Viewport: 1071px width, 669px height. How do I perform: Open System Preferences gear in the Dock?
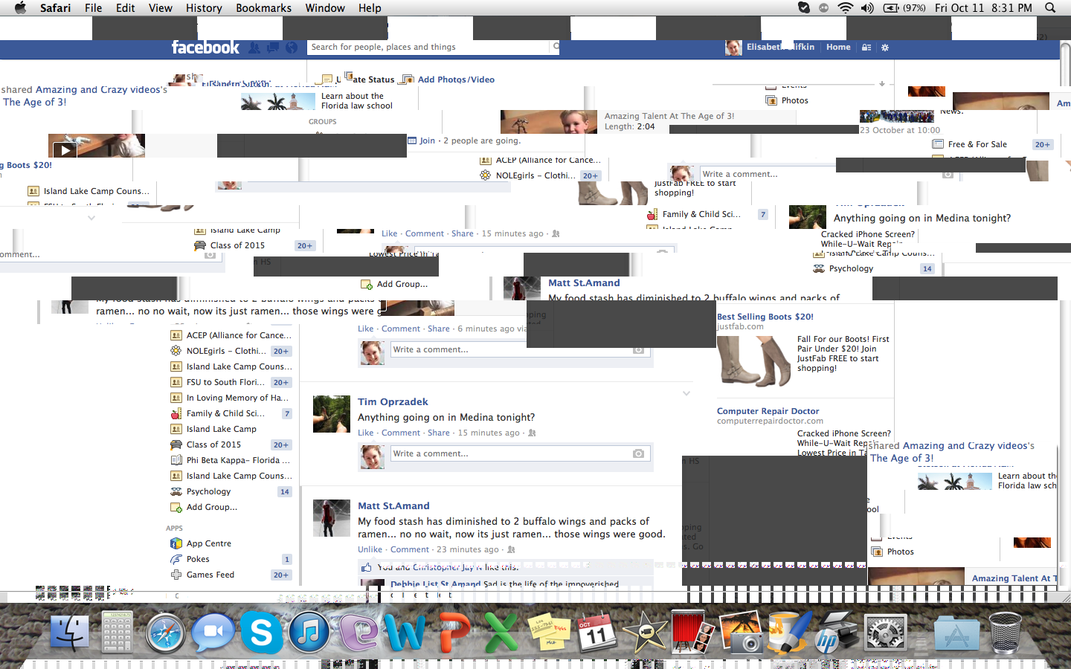pos(885,634)
